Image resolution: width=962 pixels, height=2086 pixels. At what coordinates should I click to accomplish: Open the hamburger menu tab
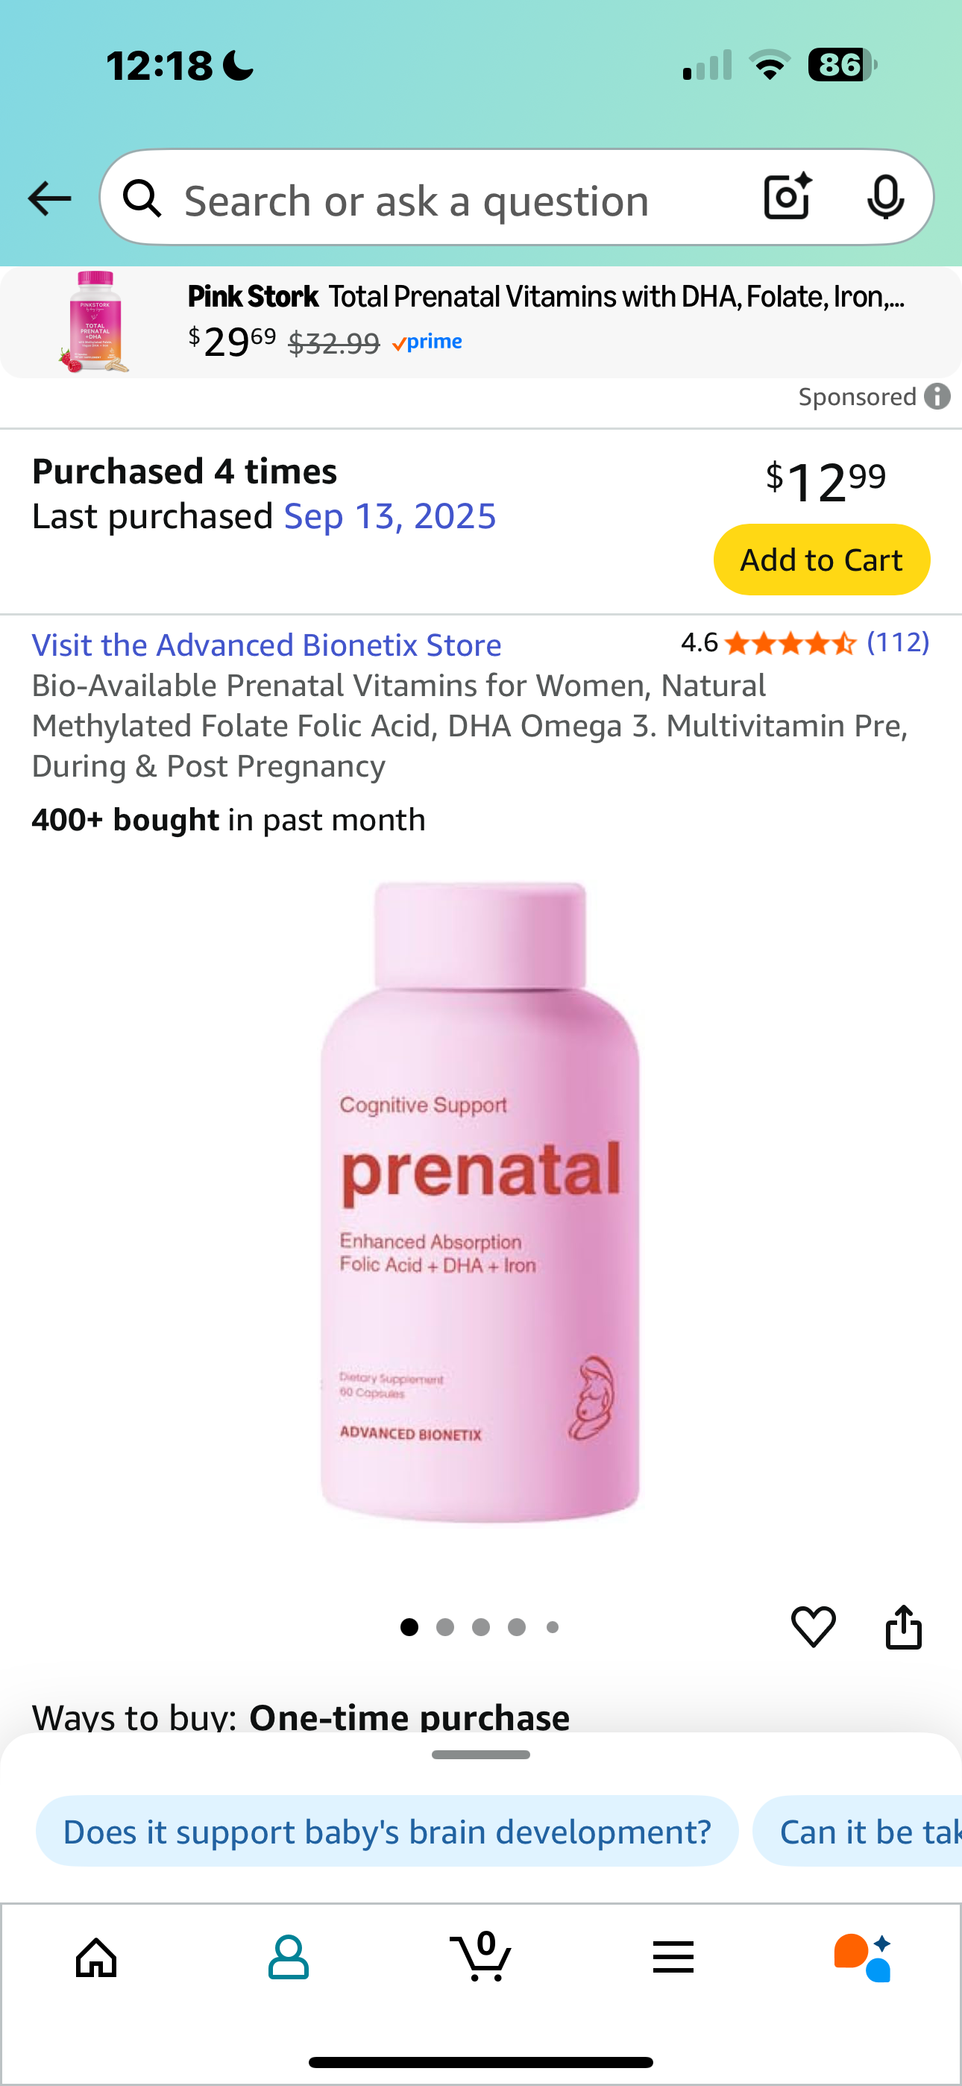click(x=673, y=1958)
